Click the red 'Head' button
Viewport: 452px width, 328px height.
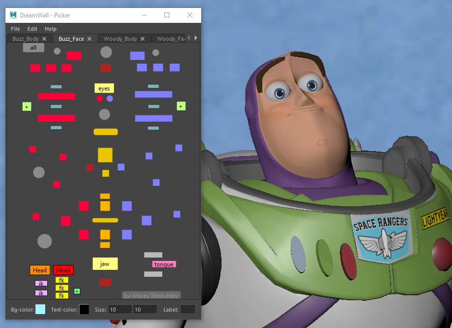(63, 270)
